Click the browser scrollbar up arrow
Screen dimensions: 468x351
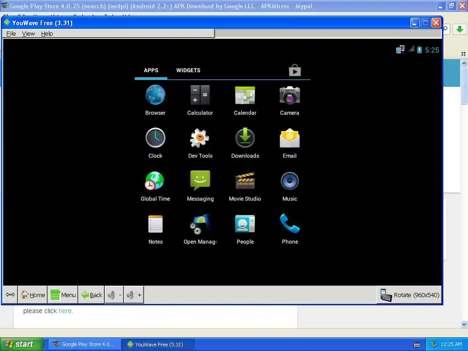[464, 63]
